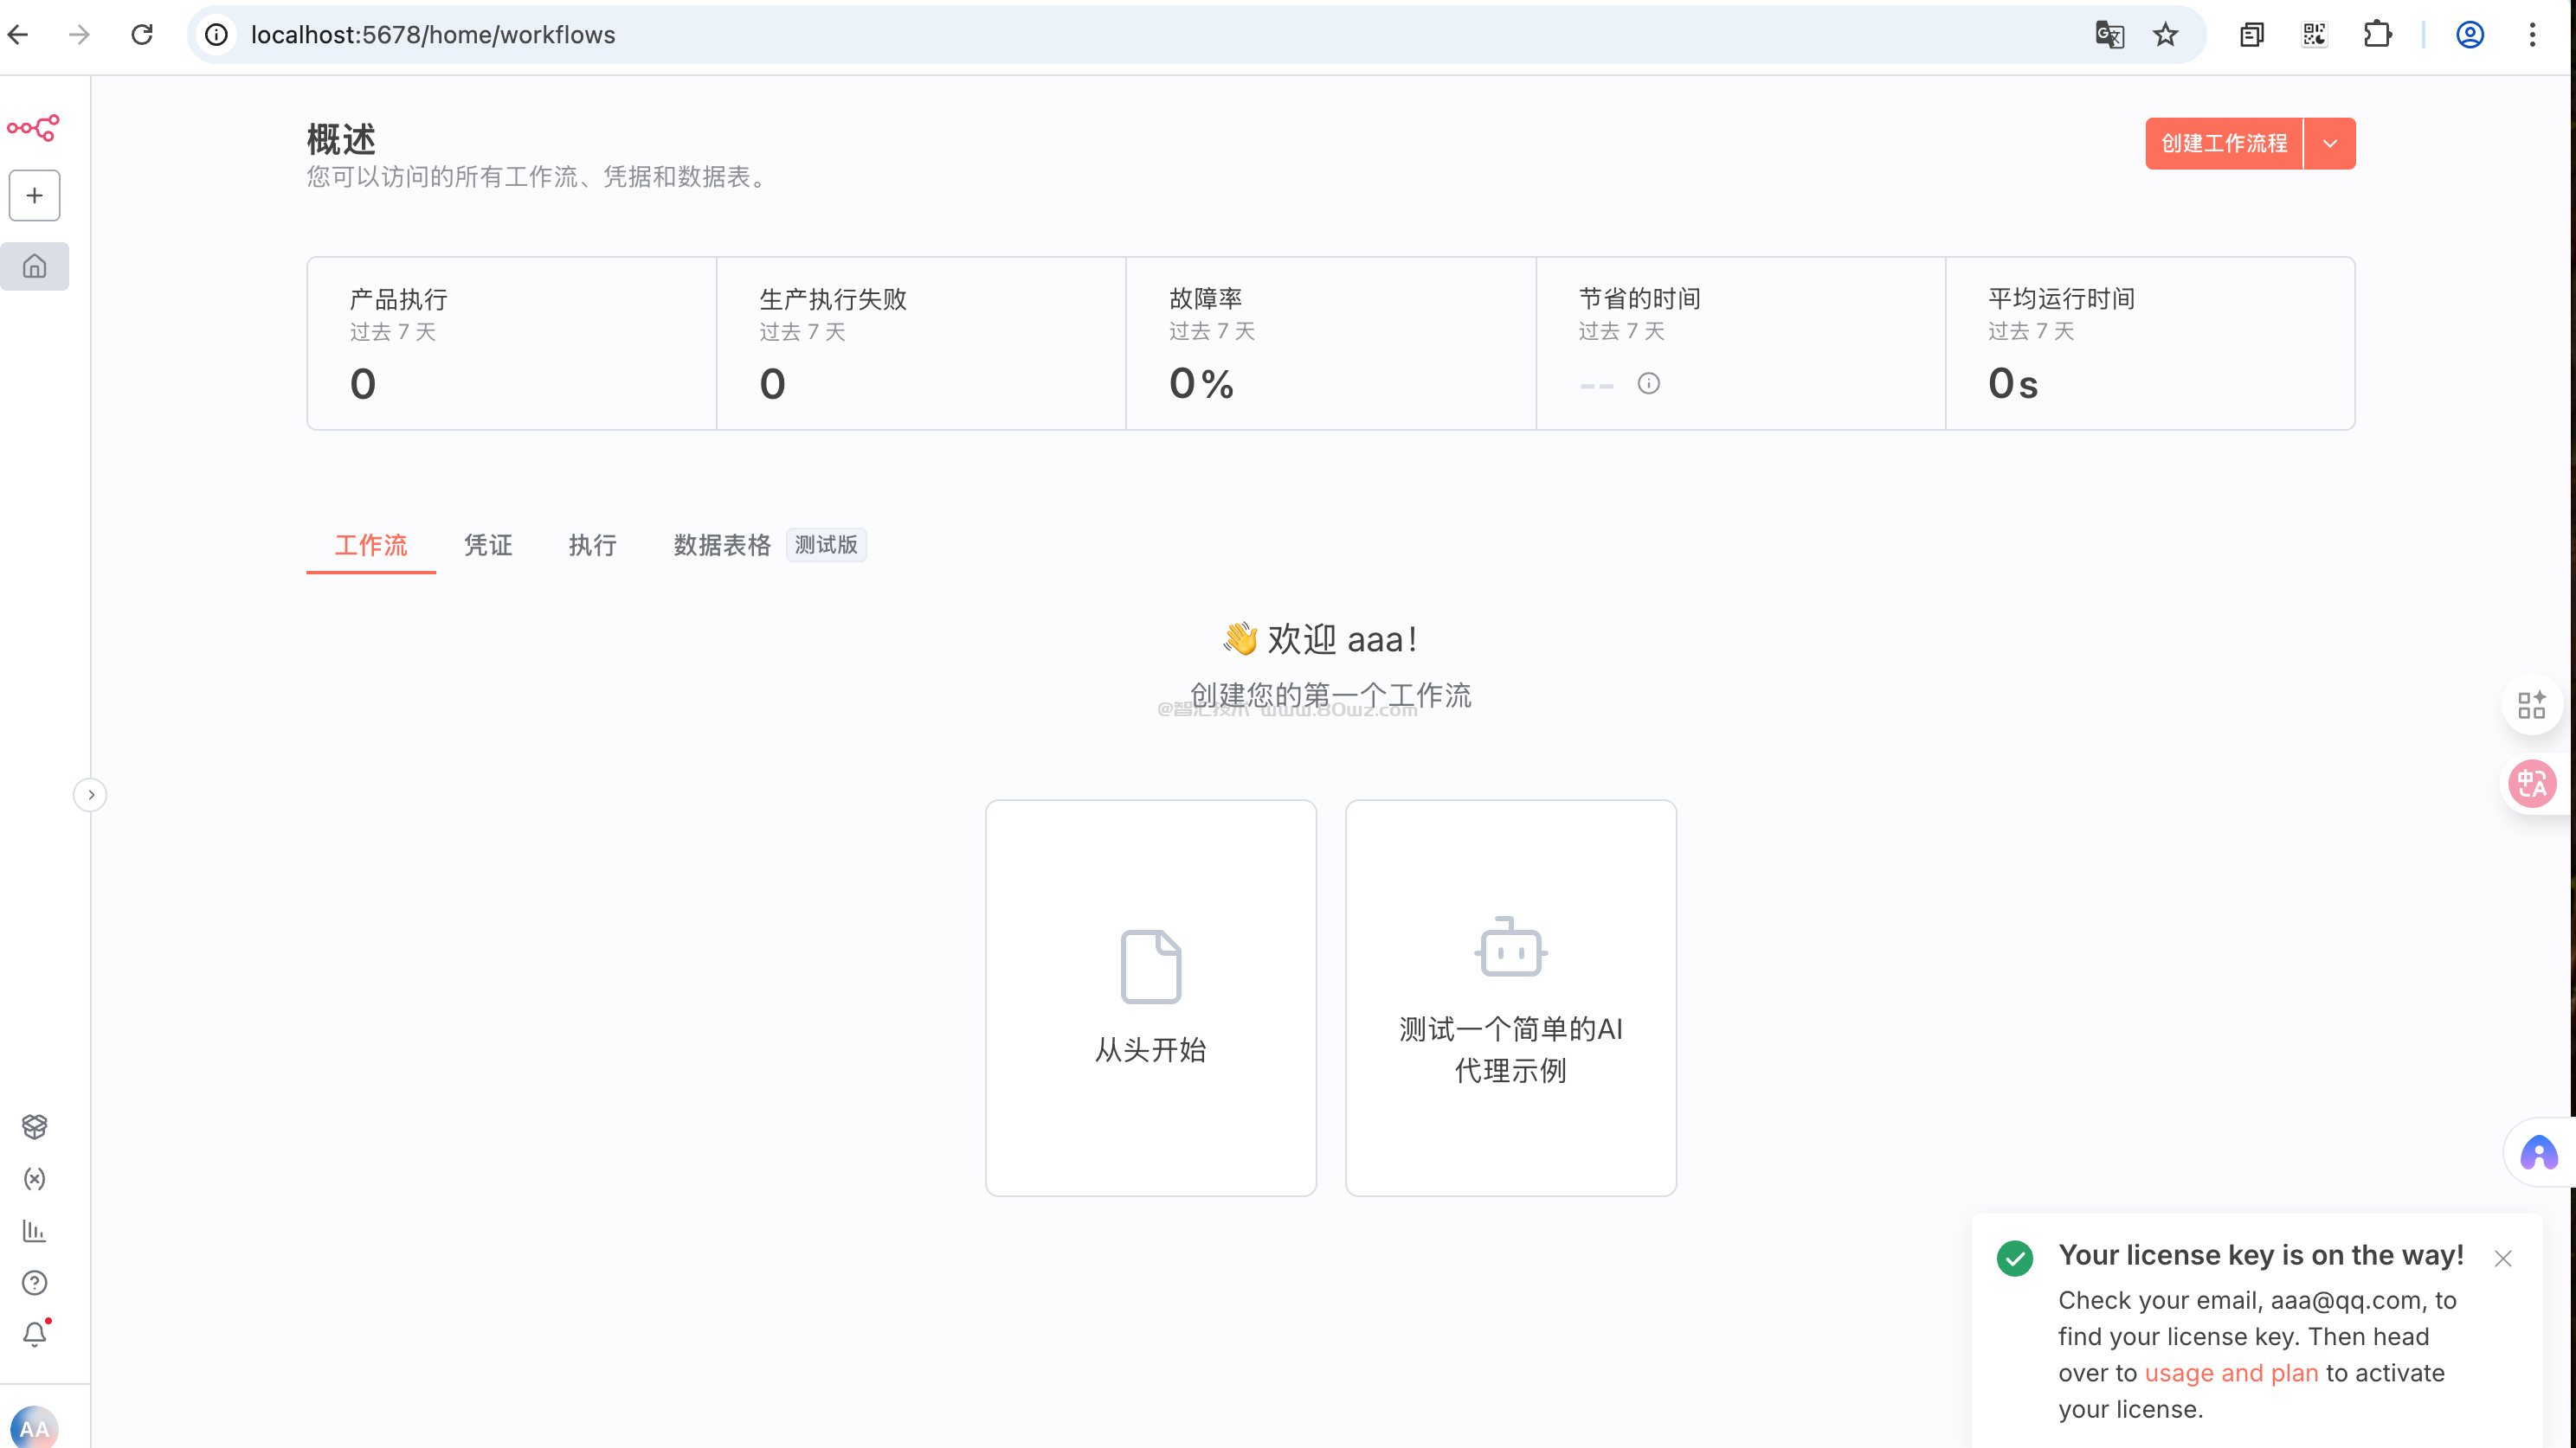Open the templates box icon in sidebar
The image size is (2576, 1448).
pos(35,1126)
